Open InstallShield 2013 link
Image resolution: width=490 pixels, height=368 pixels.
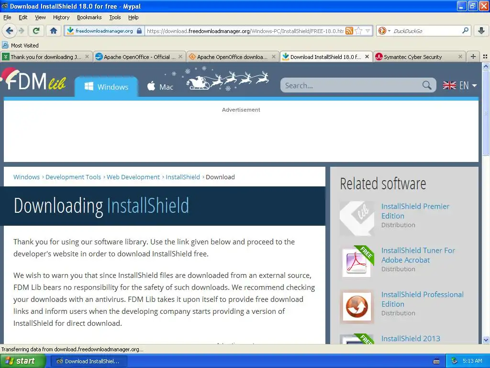click(410, 338)
